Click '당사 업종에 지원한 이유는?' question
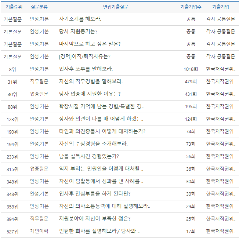This screenshot has width=239, height=240. coord(90,94)
